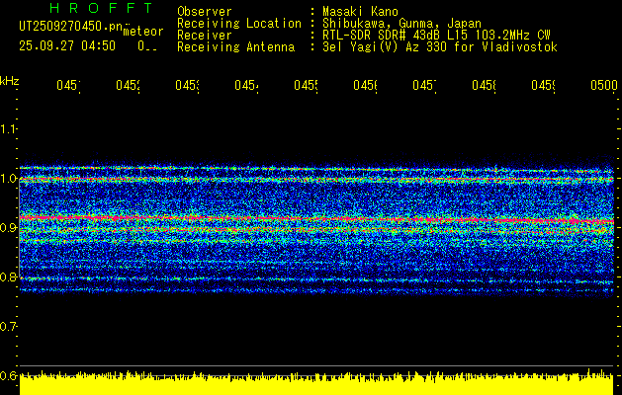
Task: Click the green HROFFT title text
Action: tap(101, 8)
